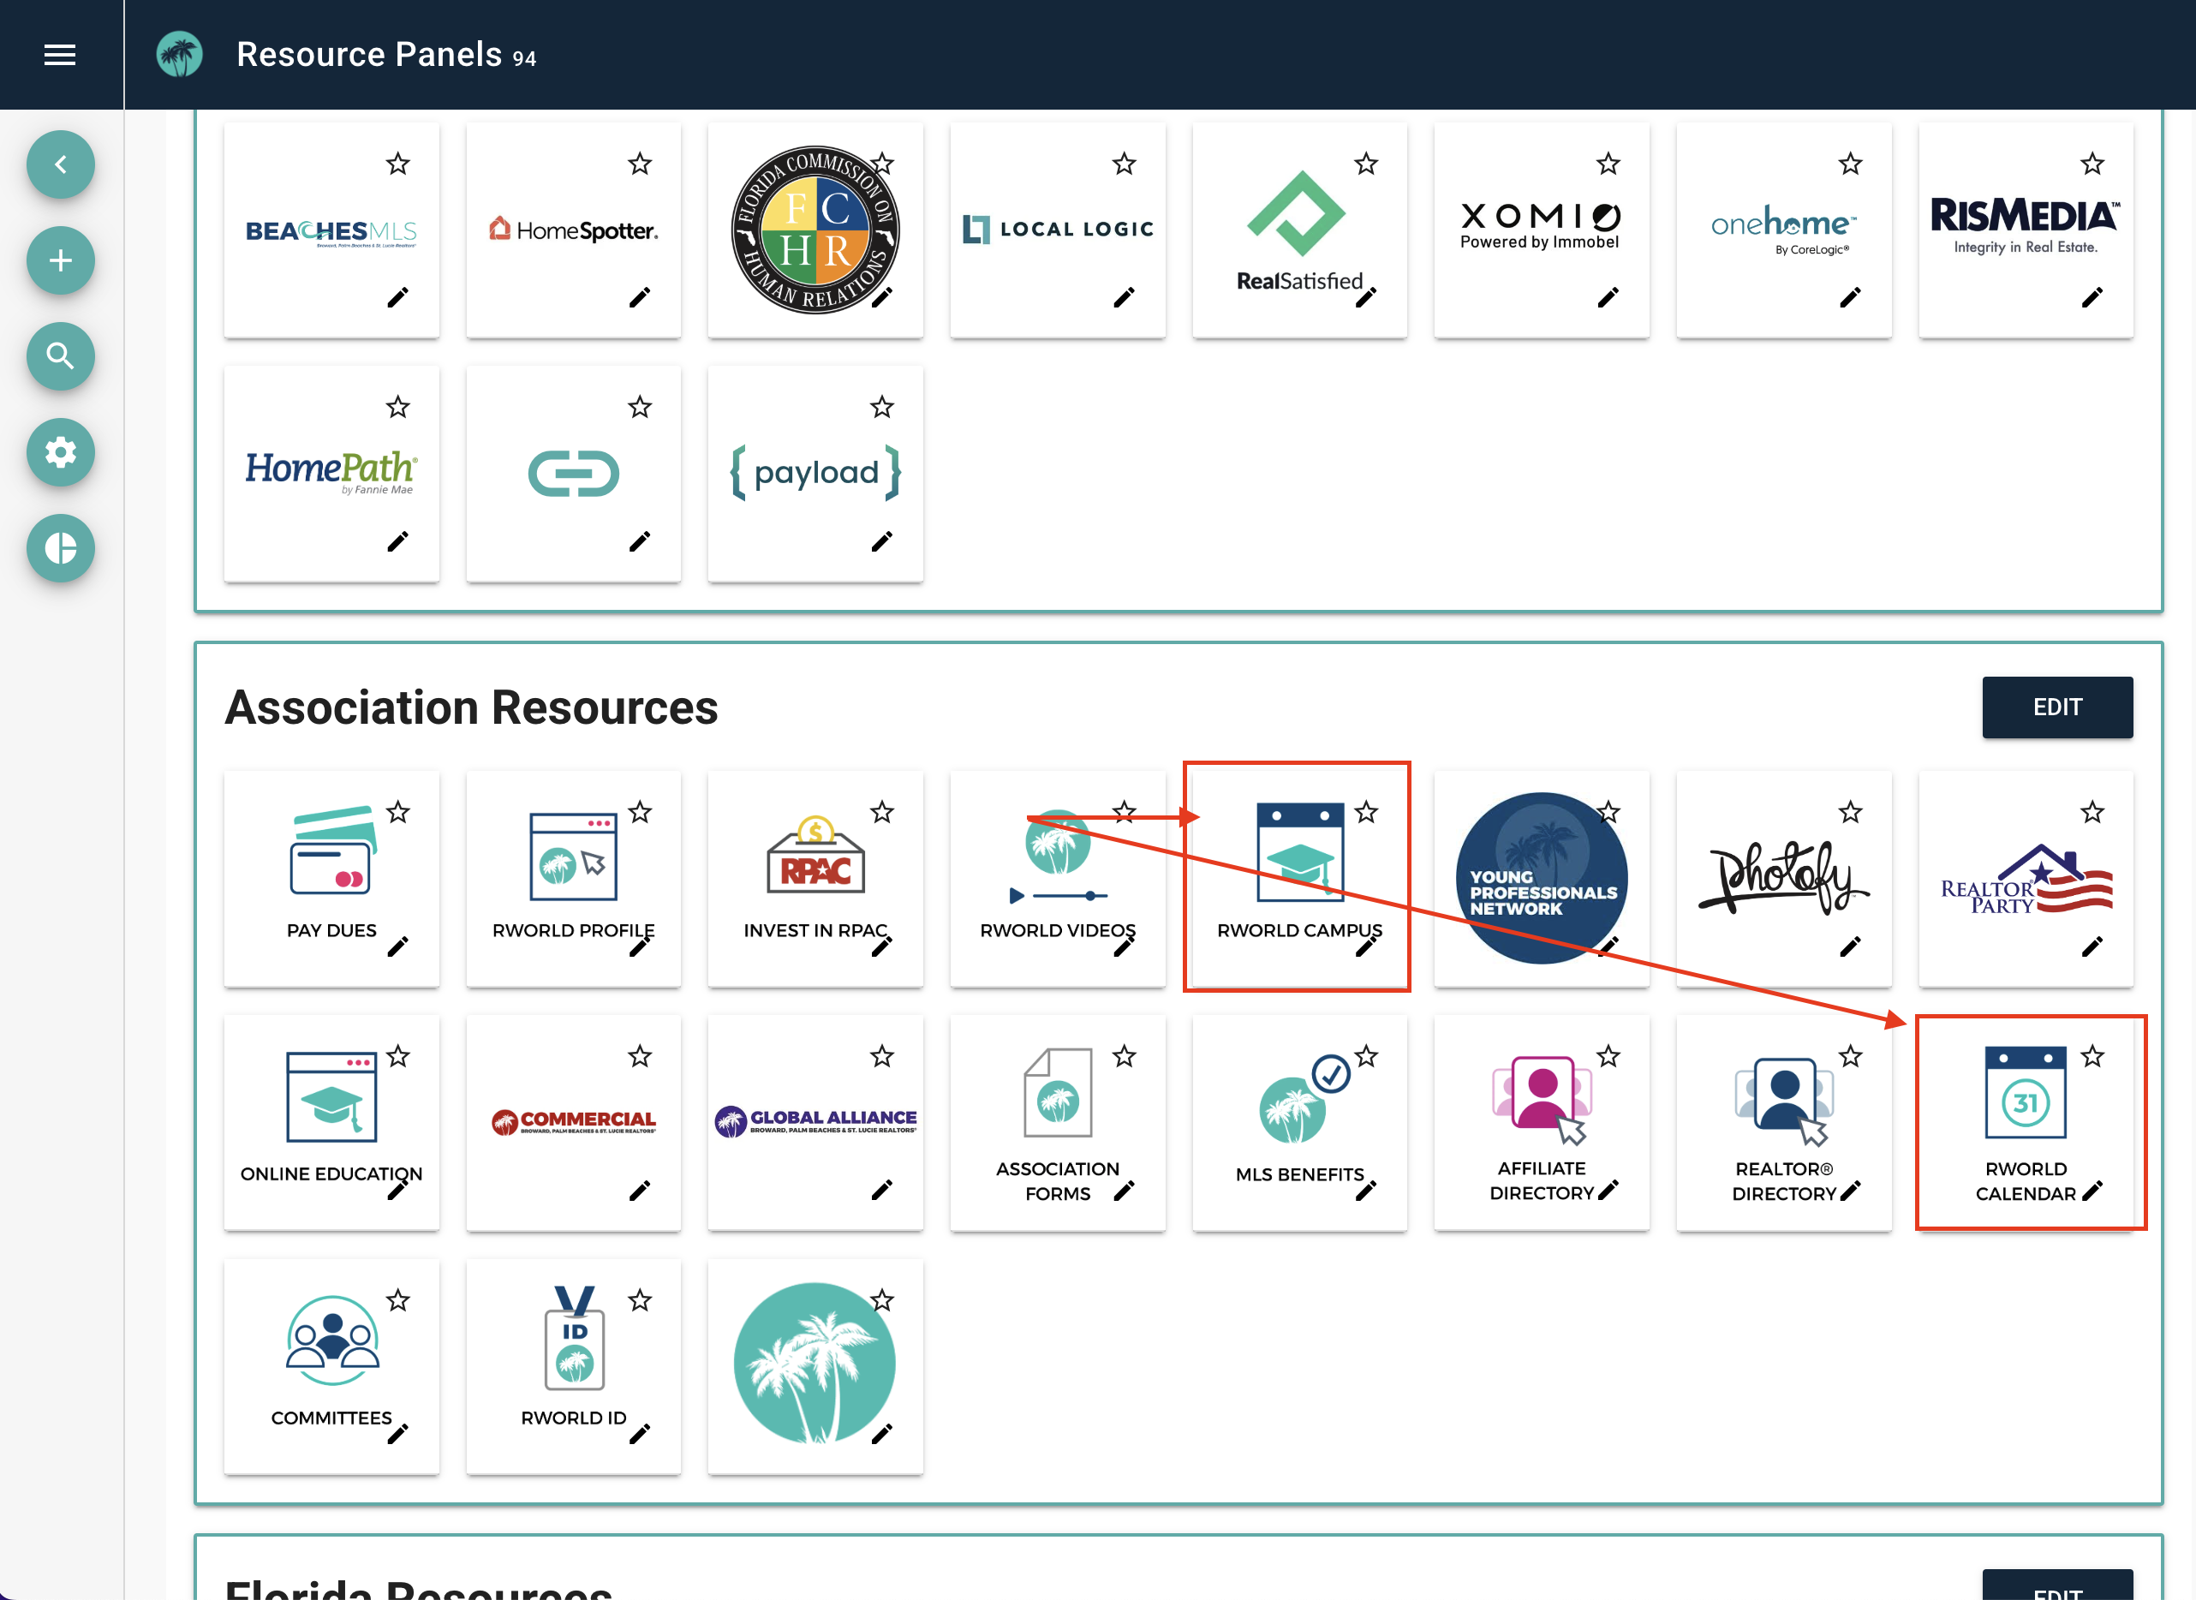This screenshot has width=2196, height=1600.
Task: Open the RWorld Videos panel
Action: point(1058,879)
